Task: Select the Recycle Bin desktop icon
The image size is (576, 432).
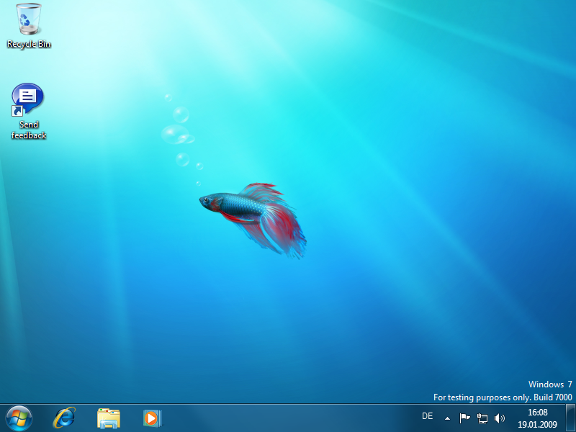Action: tap(29, 19)
